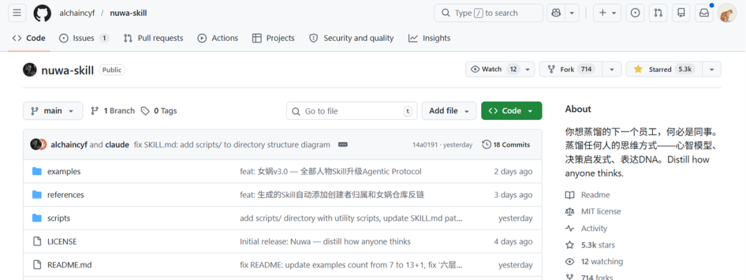Screen dimensions: 746x280
Task: Open repositories icon in top header
Action: [x=681, y=13]
